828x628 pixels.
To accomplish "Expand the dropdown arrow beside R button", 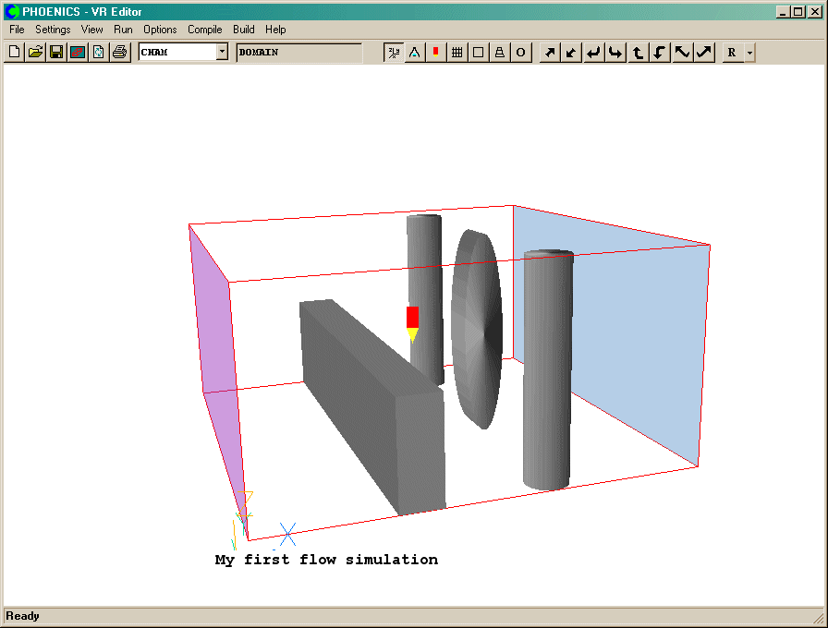I will [x=749, y=53].
